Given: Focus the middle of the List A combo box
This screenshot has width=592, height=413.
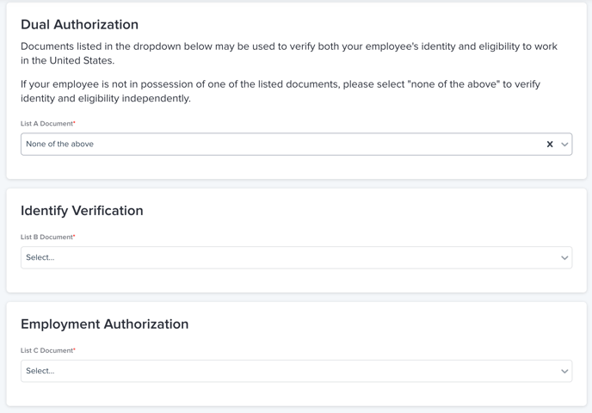Looking at the screenshot, I should [x=284, y=145].
